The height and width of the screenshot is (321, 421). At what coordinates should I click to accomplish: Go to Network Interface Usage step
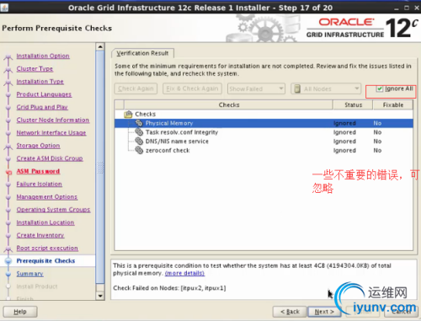51,132
